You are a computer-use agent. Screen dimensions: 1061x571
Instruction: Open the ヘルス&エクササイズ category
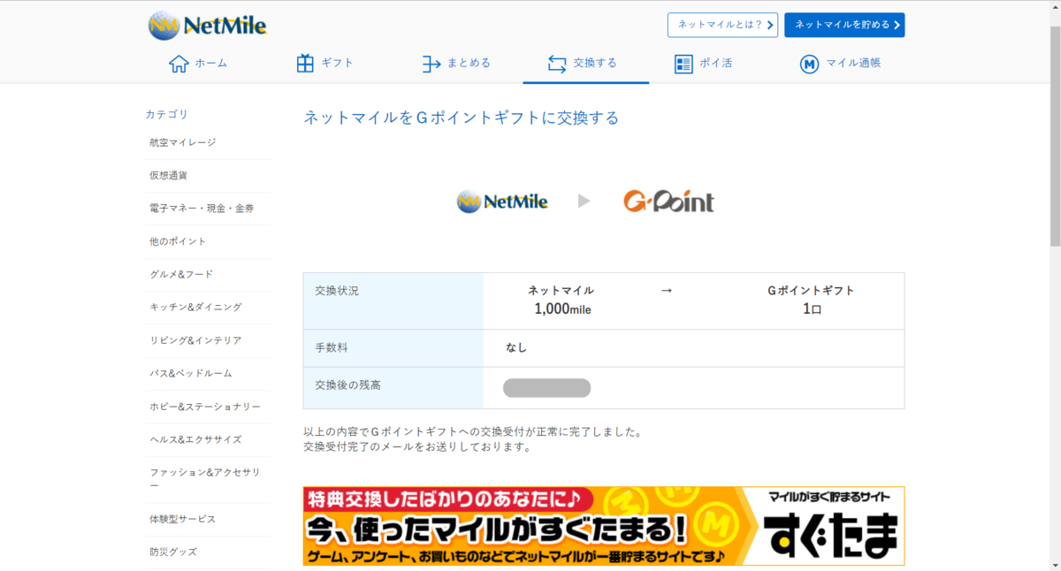(208, 439)
